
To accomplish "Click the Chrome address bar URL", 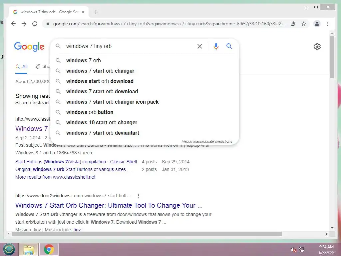I will (170, 24).
